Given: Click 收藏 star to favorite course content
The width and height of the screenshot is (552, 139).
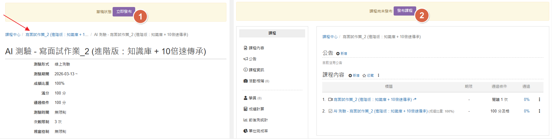Looking at the screenshot, I should coord(368,76).
